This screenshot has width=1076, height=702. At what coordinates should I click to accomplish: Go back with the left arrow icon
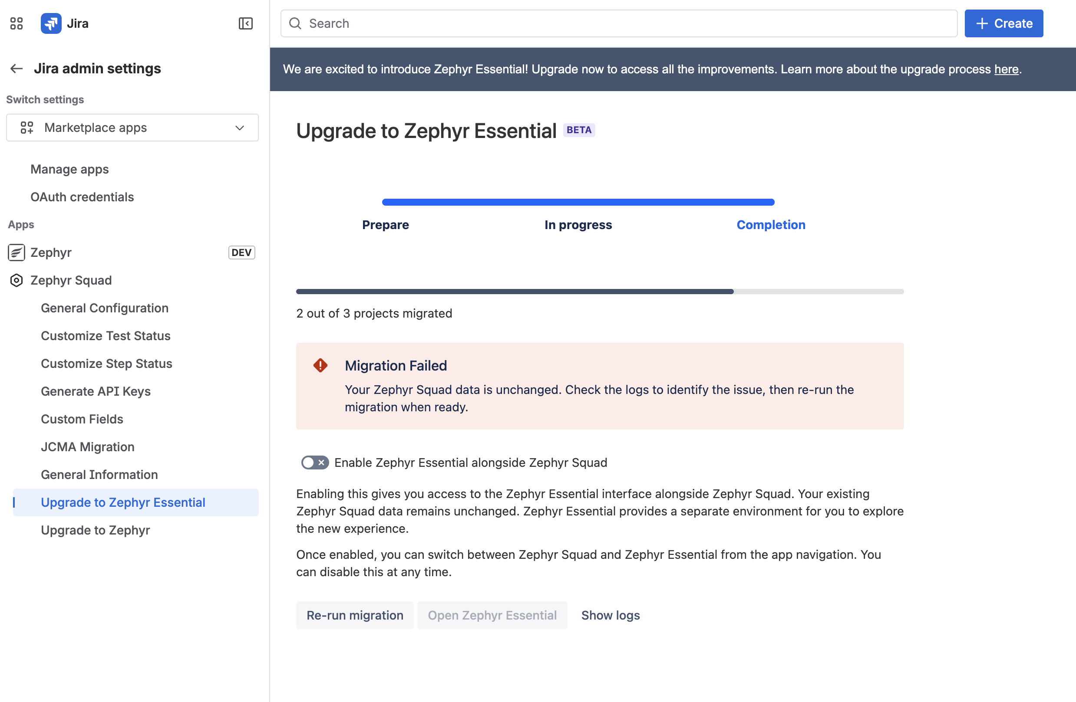17,69
